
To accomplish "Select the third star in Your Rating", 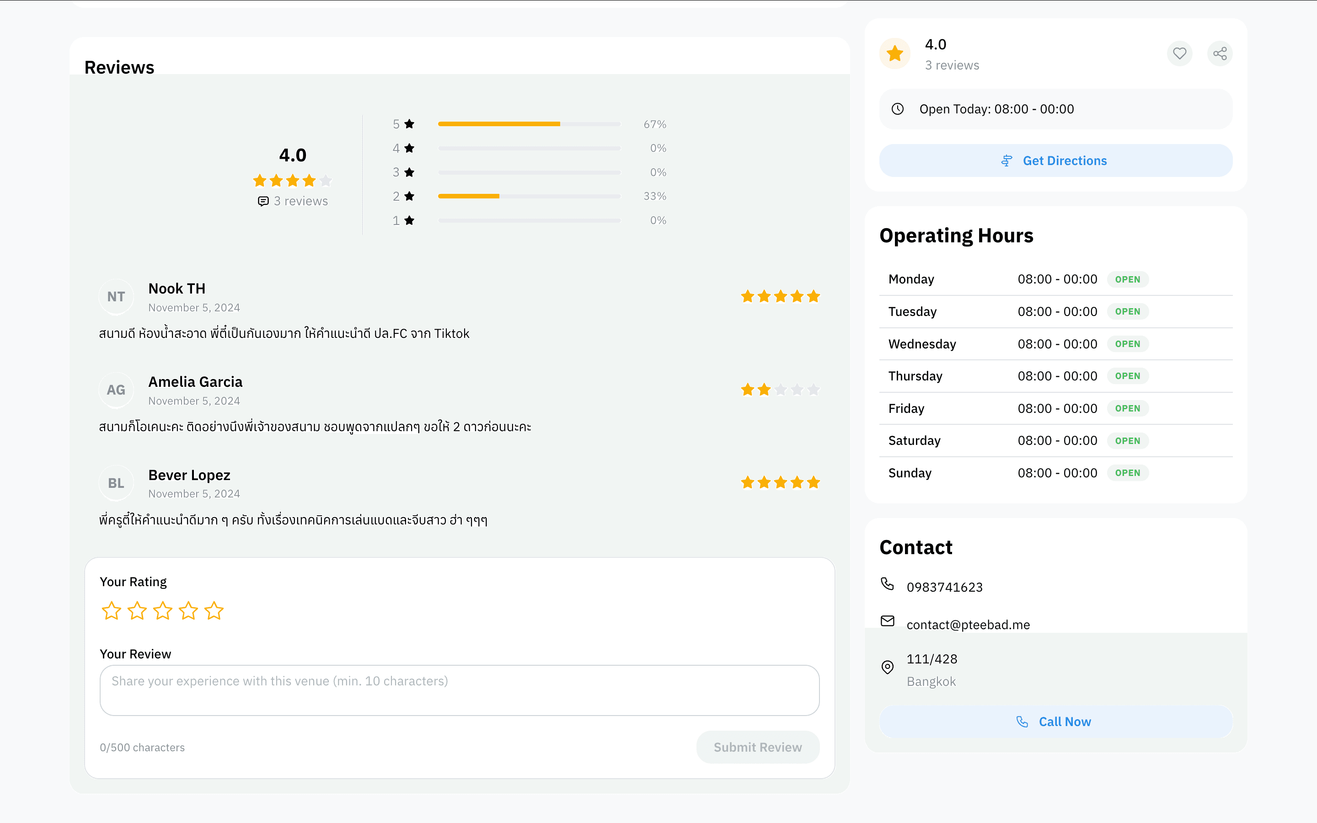I will 163,611.
